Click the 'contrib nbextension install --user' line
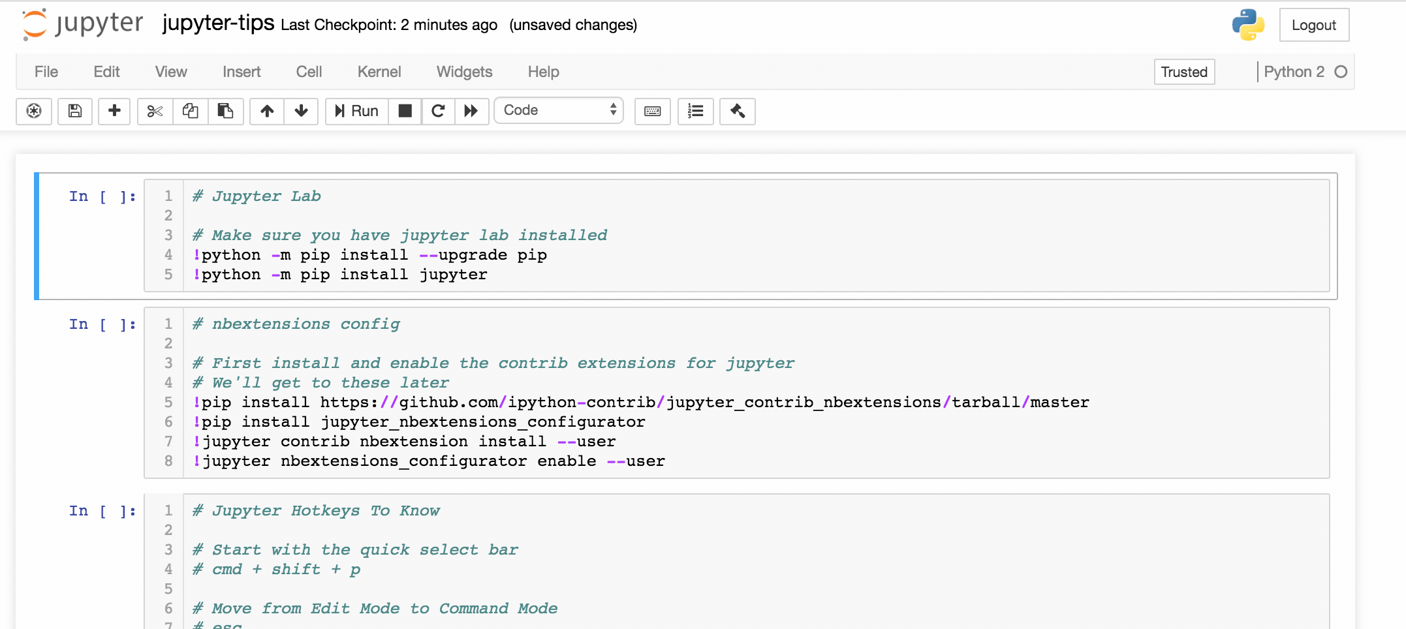Viewport: 1406px width, 629px height. click(x=404, y=441)
